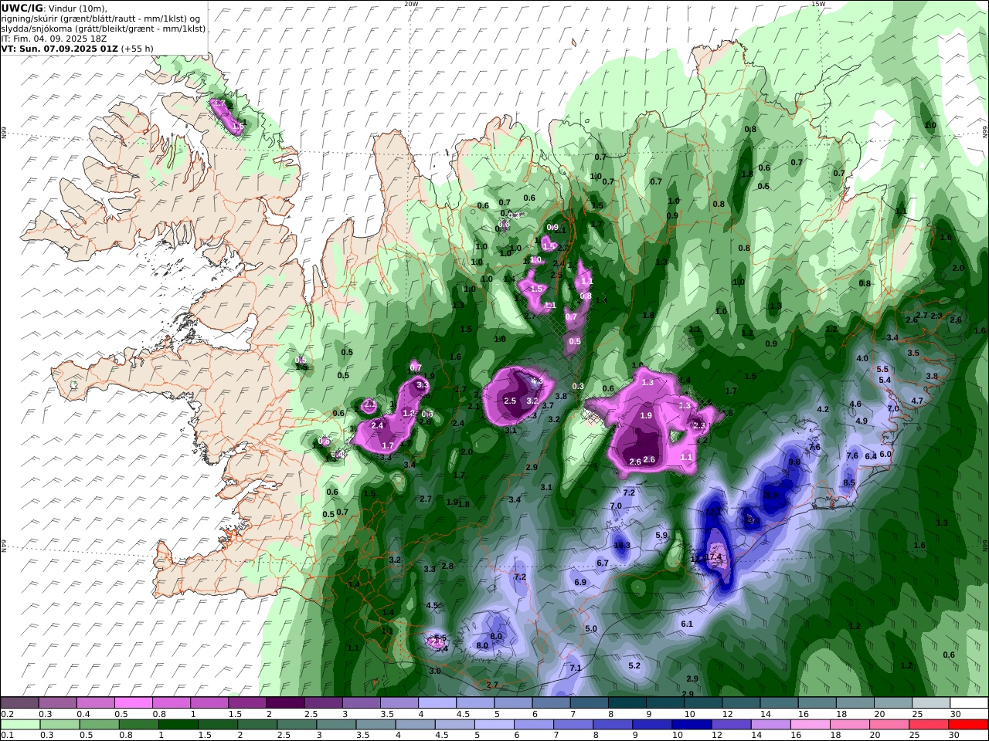Click the 4.2 precipitation value
This screenshot has width=989, height=741.
[823, 409]
